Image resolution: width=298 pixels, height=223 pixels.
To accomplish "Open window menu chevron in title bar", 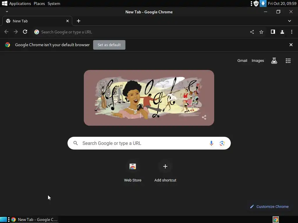I will click(x=7, y=12).
